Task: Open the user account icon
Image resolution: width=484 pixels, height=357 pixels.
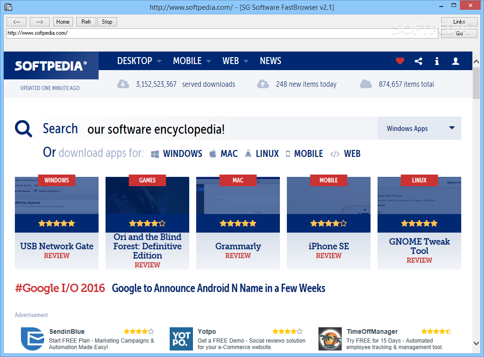Action: click(455, 61)
